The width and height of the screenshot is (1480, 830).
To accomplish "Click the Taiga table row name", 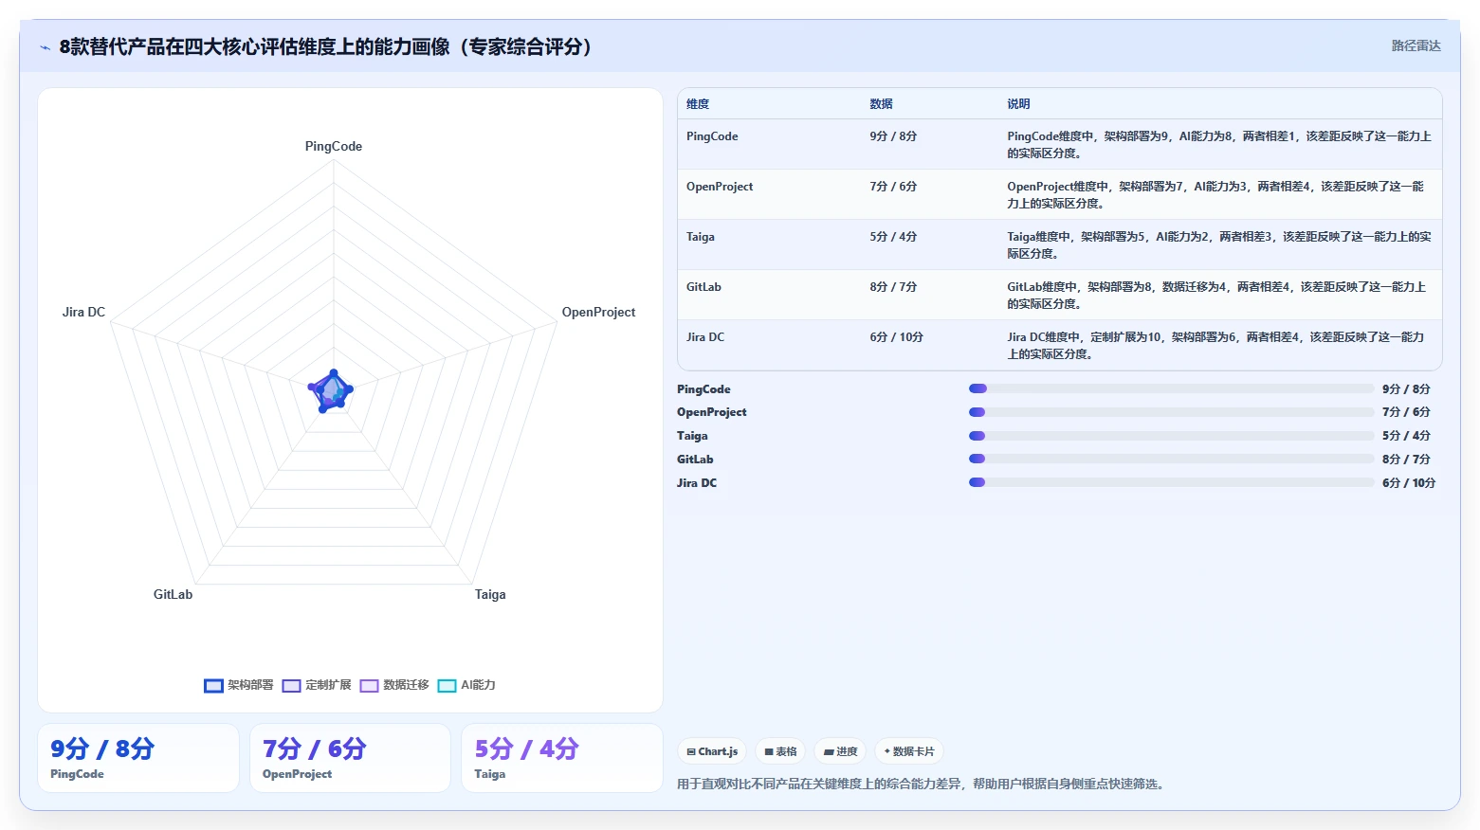I will (701, 237).
